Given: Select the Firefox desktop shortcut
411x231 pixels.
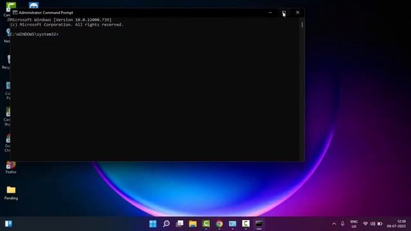Looking at the screenshot, I should tap(11, 167).
